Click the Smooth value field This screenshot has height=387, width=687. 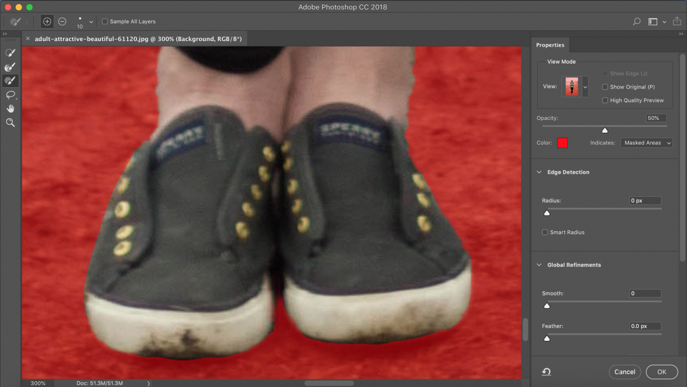(x=645, y=293)
